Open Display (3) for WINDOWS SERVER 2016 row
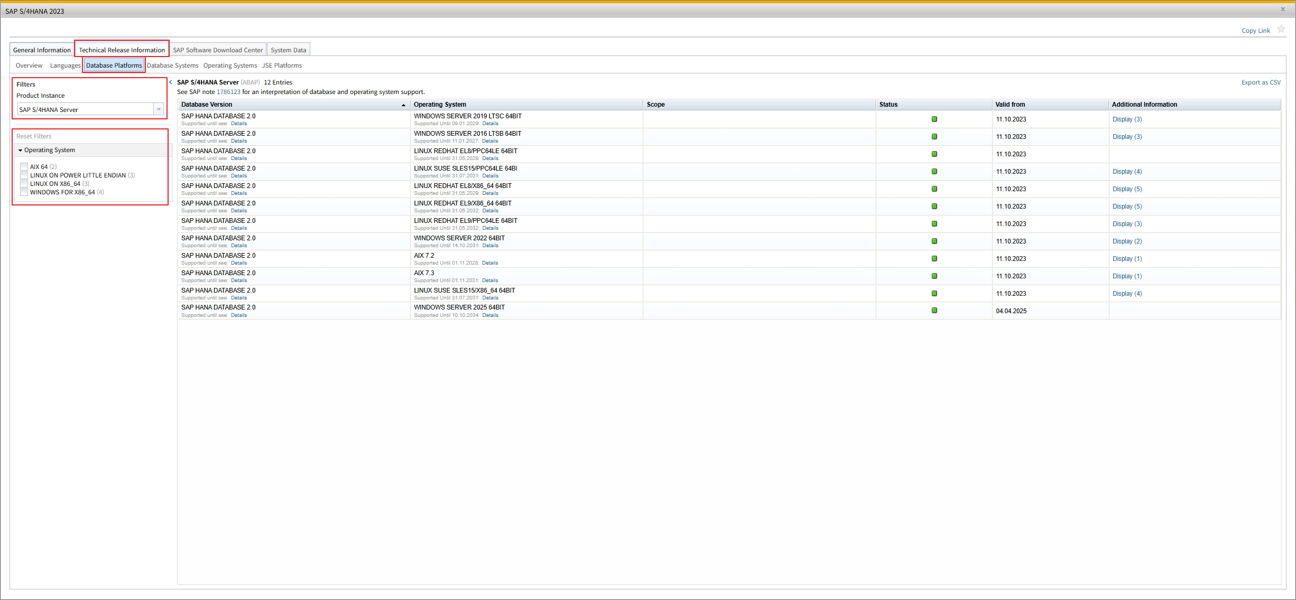Image resolution: width=1296 pixels, height=600 pixels. [x=1127, y=137]
